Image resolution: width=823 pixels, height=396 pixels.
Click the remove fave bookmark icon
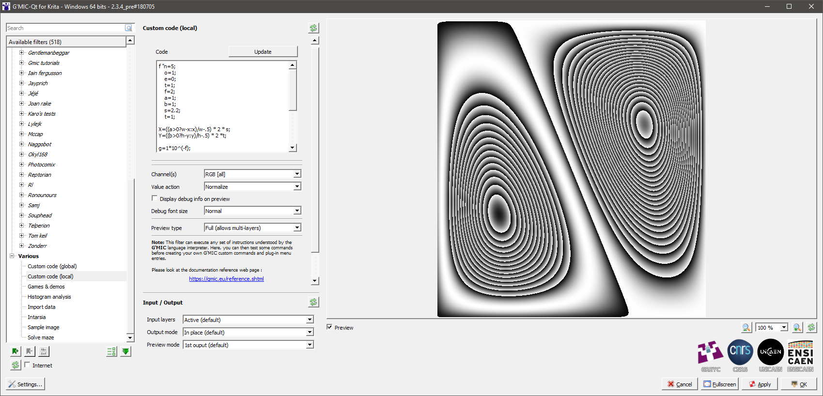pos(30,351)
